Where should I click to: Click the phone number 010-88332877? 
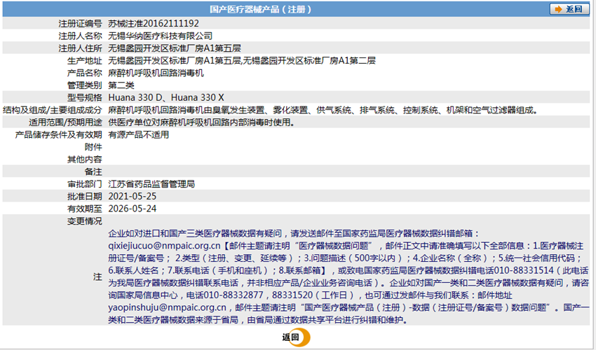[x=233, y=295]
